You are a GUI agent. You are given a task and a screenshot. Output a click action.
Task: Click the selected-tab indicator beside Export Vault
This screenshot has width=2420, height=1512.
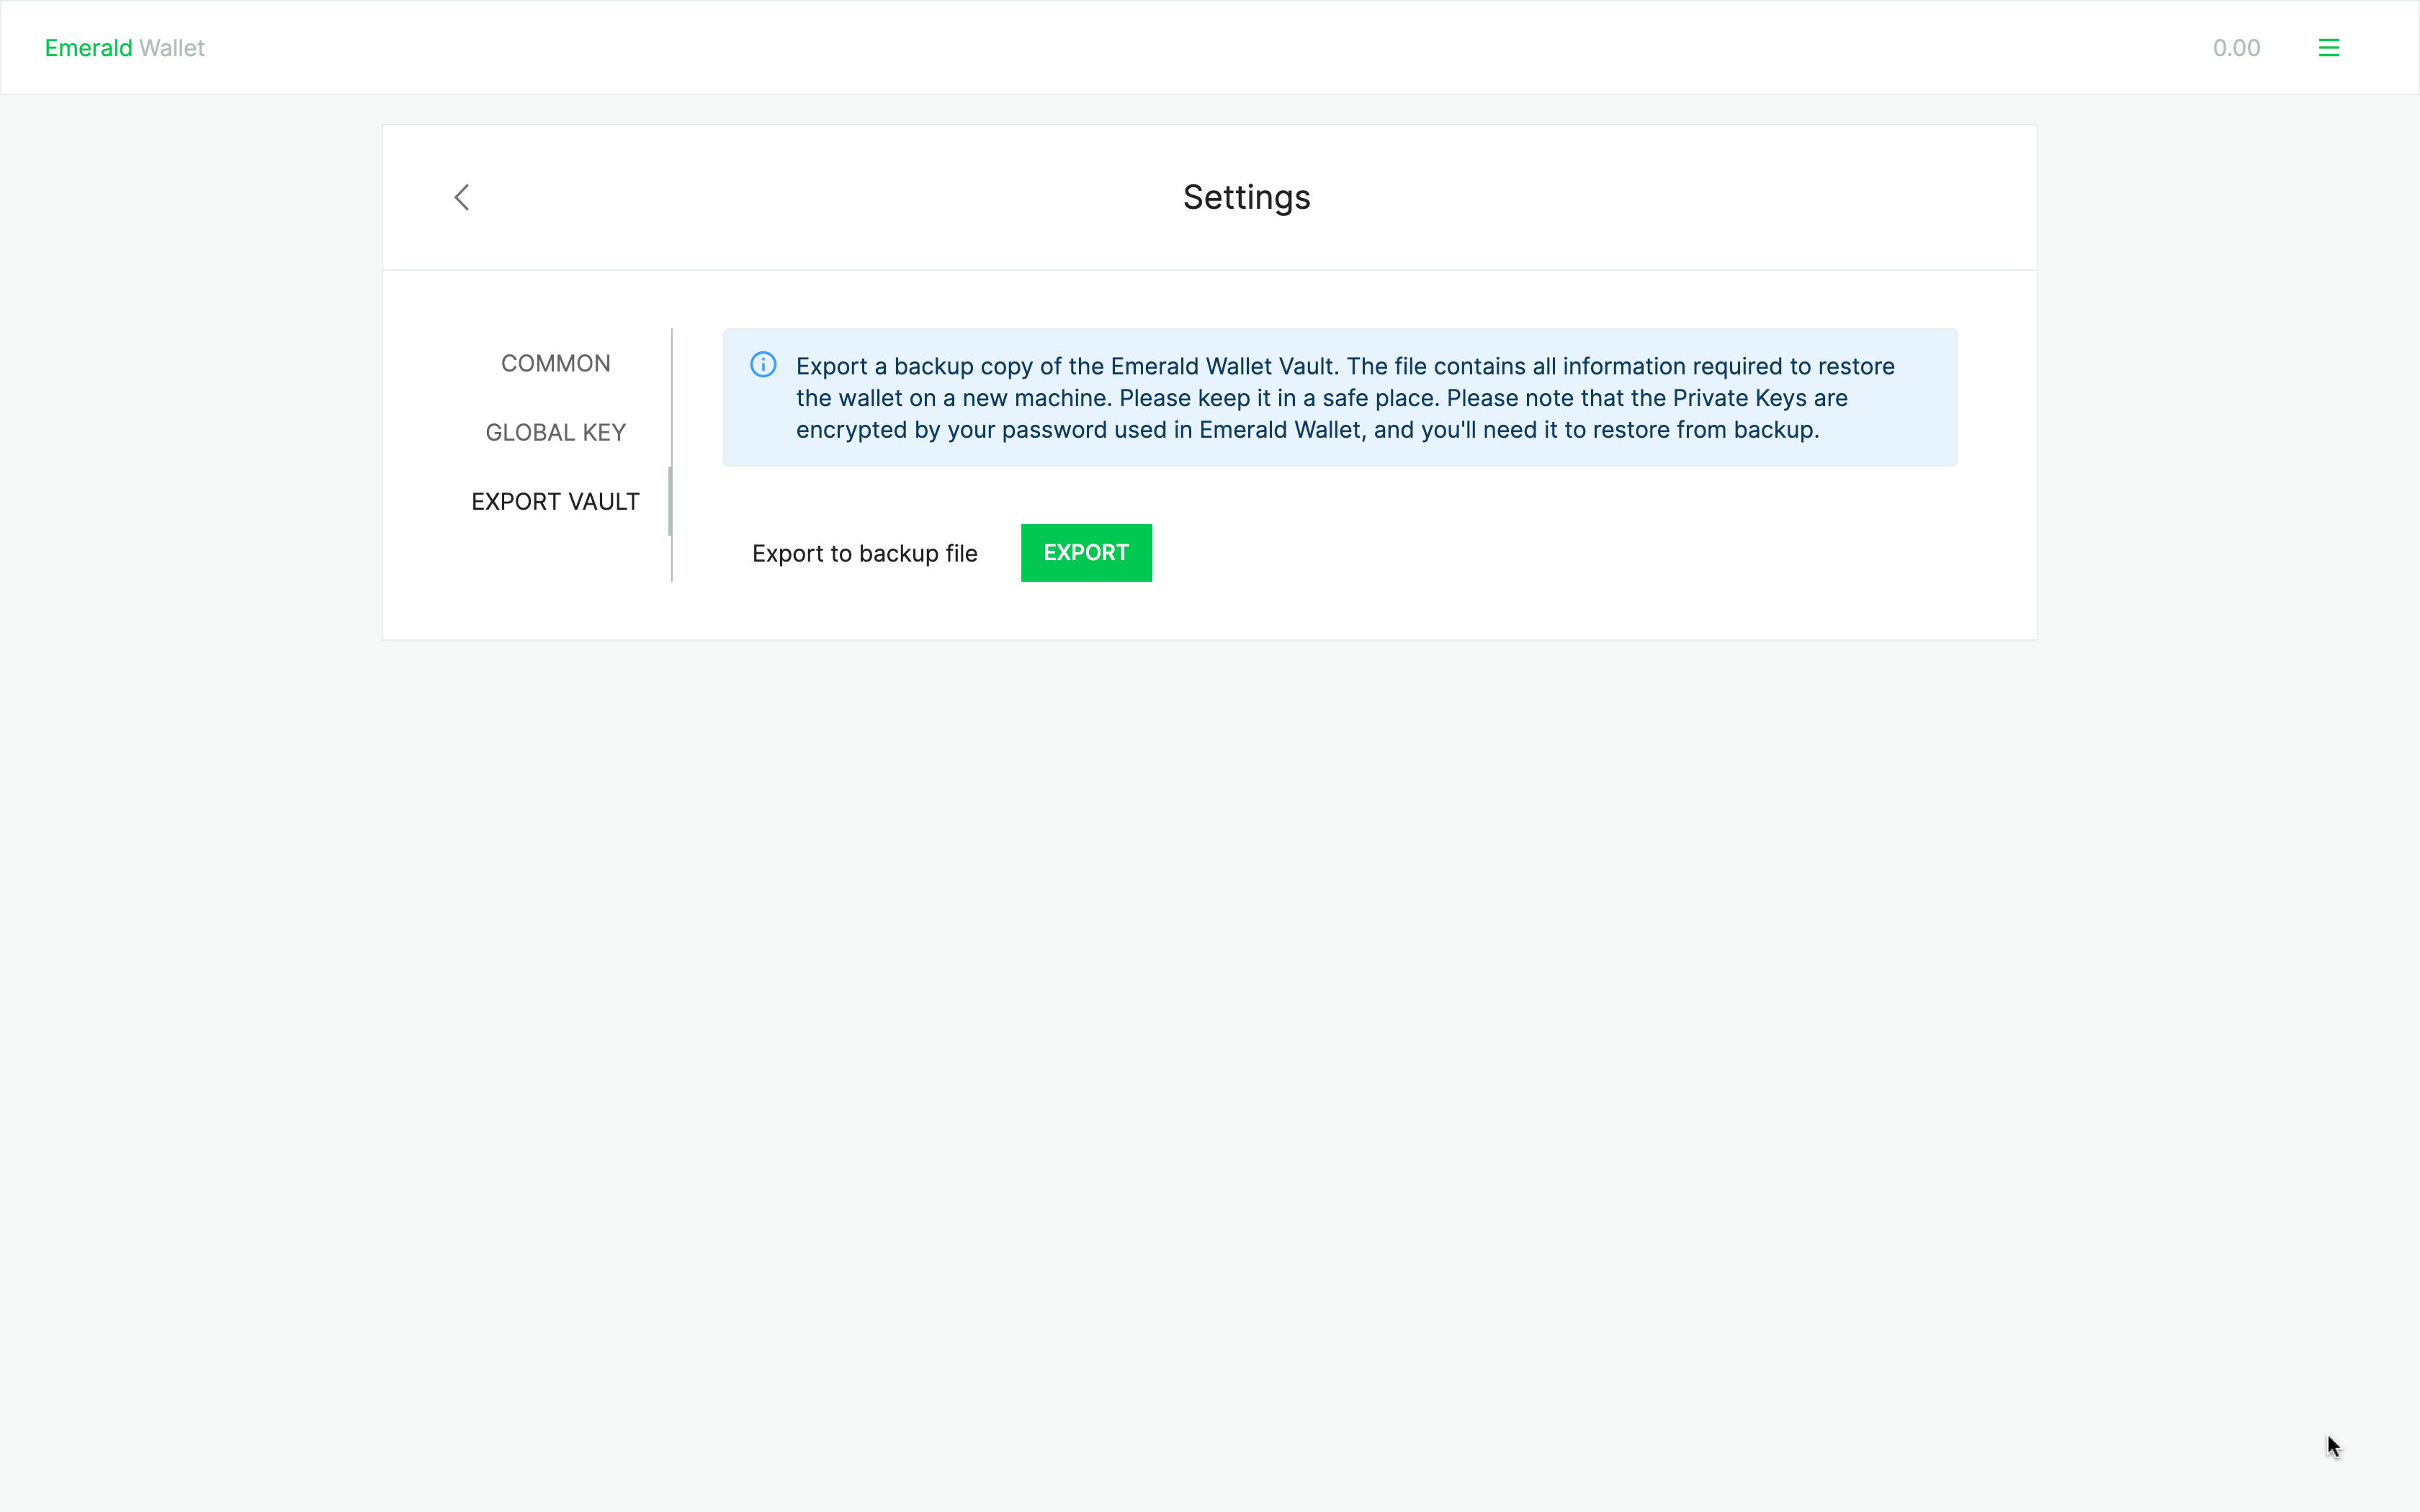670,501
